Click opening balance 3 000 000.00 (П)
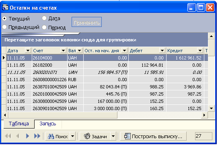 coord(106,108)
